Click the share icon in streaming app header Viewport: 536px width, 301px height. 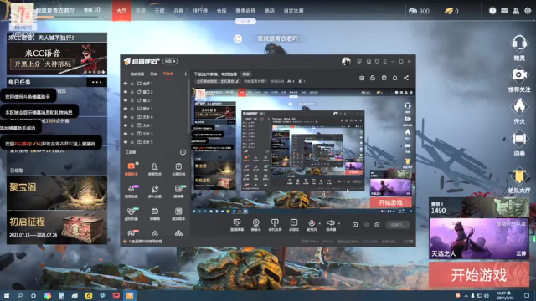(x=406, y=78)
